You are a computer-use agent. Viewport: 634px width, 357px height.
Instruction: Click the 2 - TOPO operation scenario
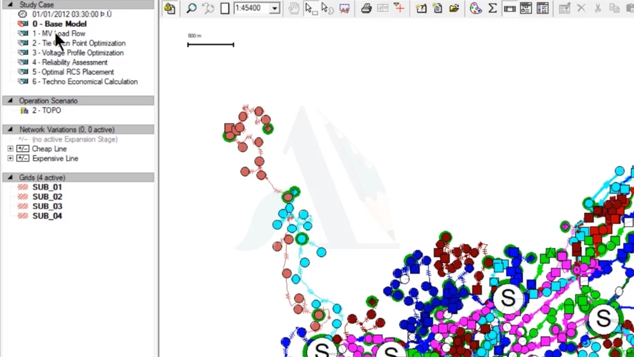point(47,111)
